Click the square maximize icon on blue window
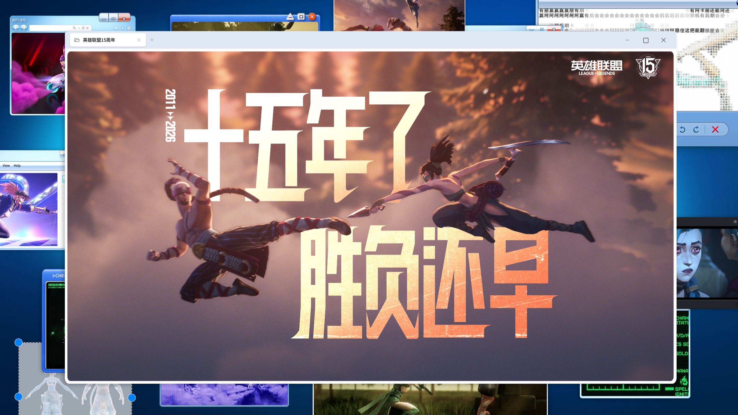Viewport: 738px width, 415px height. click(x=301, y=17)
